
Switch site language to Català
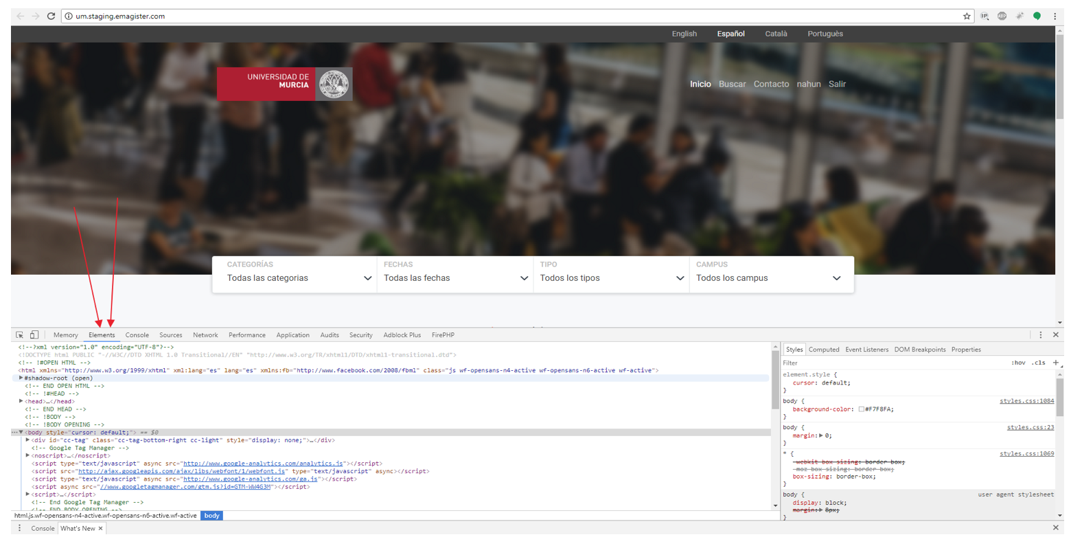pyautogui.click(x=776, y=34)
